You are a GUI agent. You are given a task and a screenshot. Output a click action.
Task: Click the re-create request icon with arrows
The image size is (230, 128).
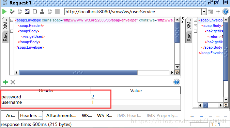click(x=27, y=12)
